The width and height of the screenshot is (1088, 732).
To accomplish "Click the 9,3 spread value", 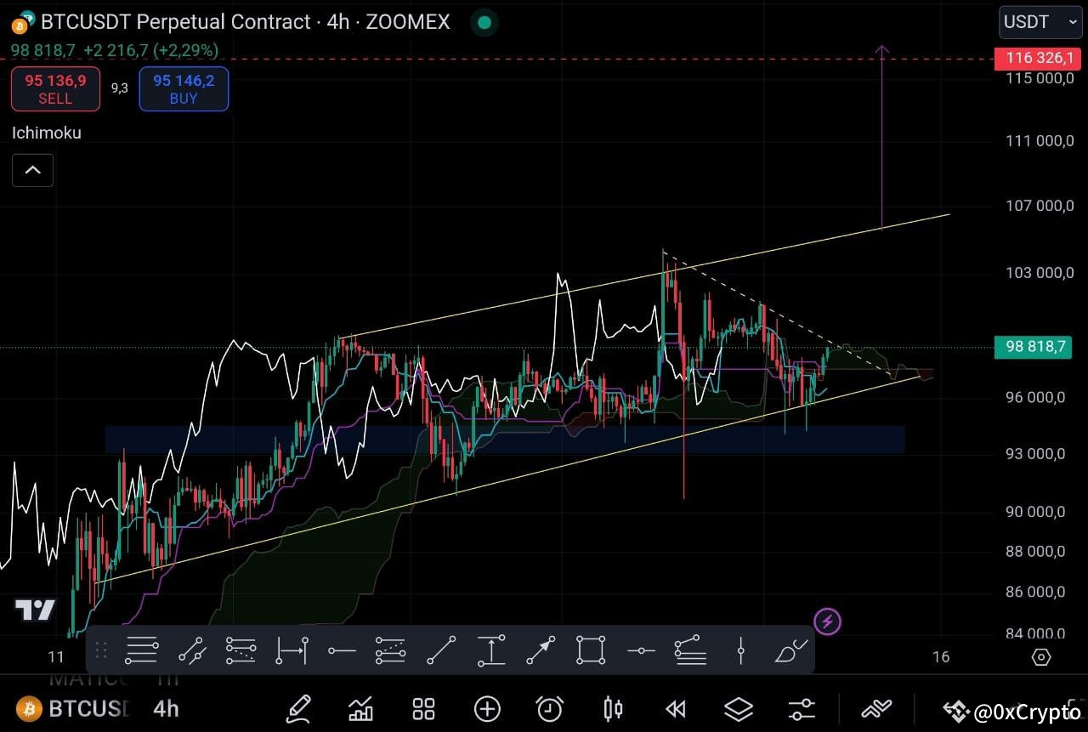I will pos(120,88).
